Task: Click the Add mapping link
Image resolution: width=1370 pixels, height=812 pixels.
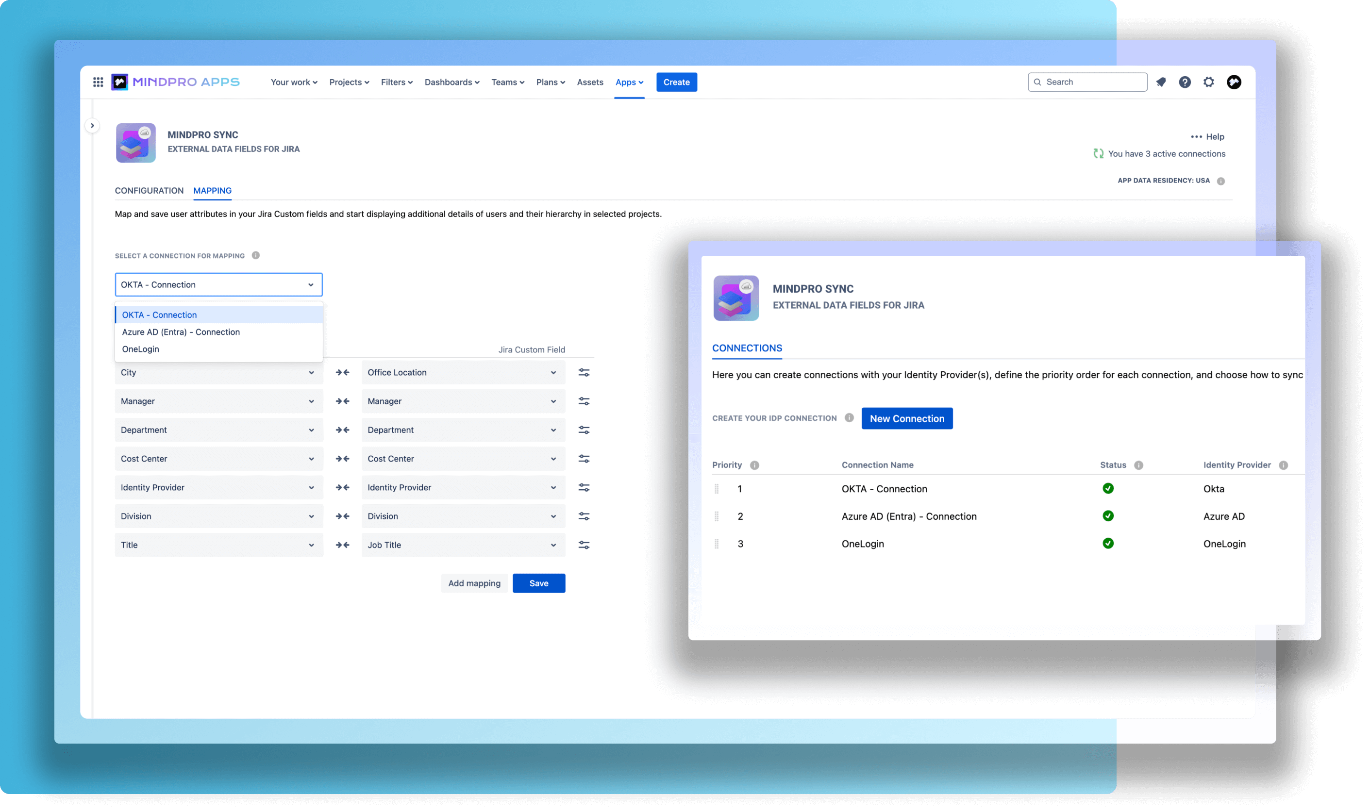Action: pos(474,583)
